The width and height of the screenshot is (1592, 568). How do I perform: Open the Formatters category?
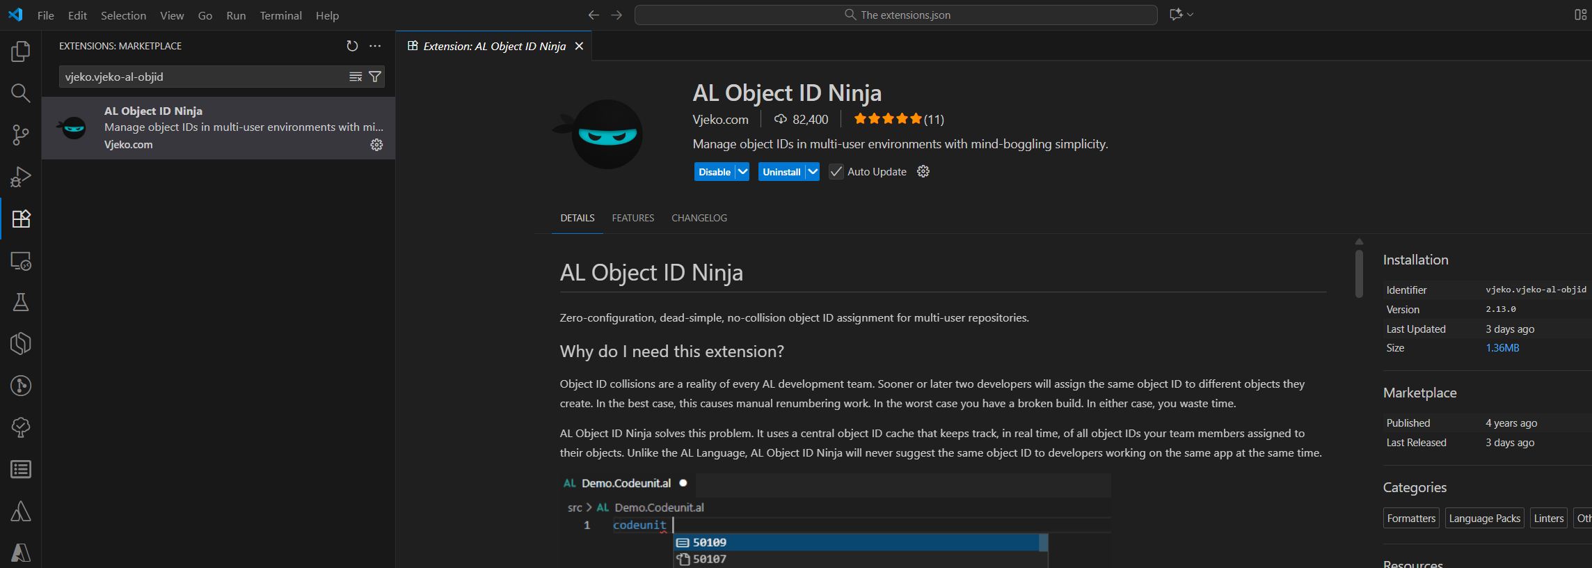(x=1411, y=518)
